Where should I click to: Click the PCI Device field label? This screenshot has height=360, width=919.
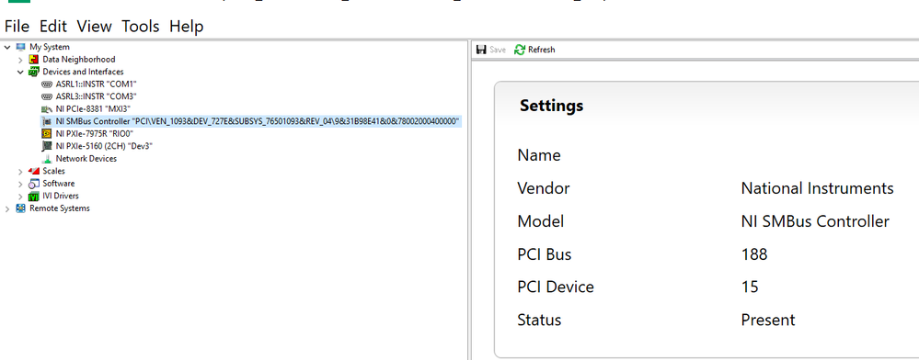(556, 287)
